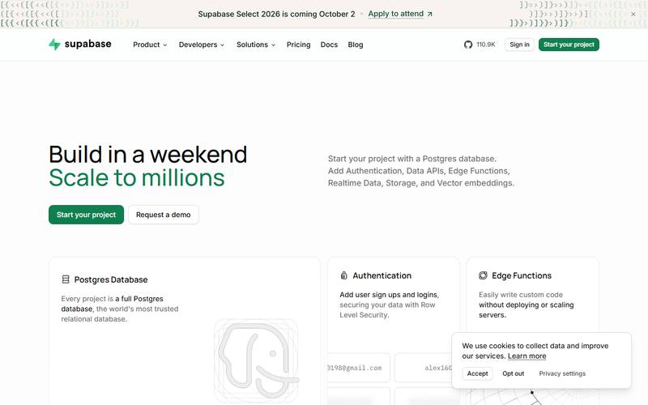Close the Supabase Select announcement banner
648x405 pixels.
tap(633, 14)
